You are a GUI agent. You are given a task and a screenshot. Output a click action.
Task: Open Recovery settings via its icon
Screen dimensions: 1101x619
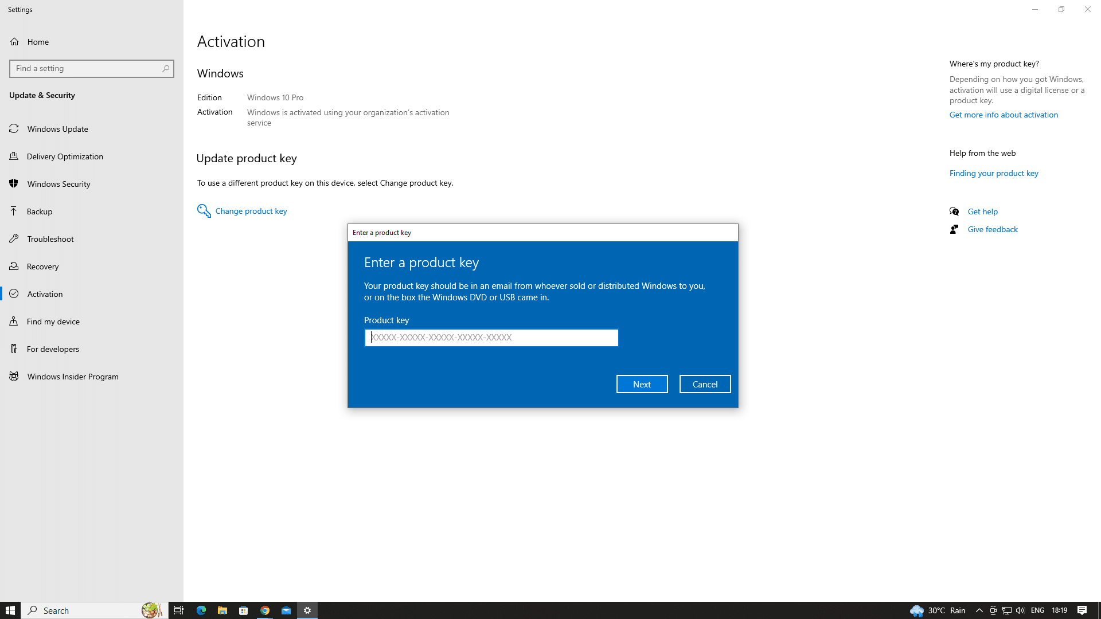(14, 267)
